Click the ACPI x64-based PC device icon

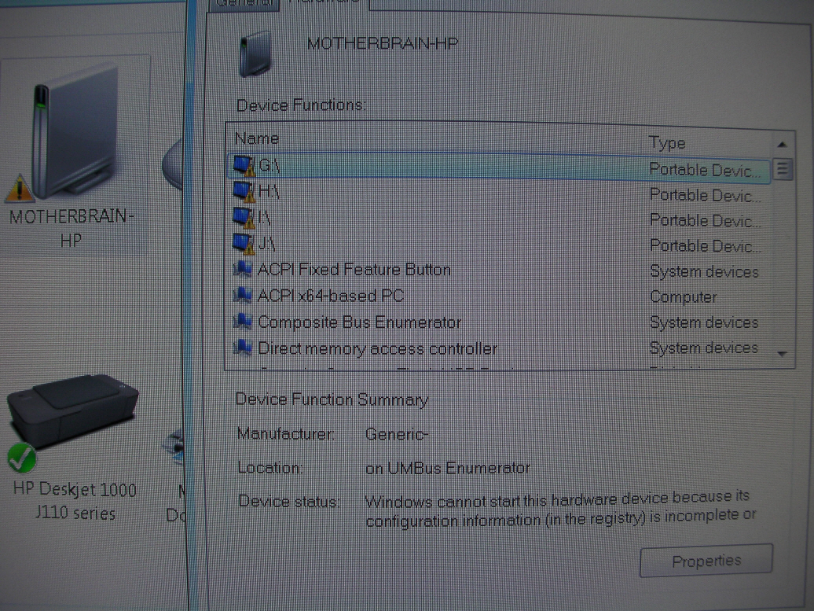click(x=243, y=295)
